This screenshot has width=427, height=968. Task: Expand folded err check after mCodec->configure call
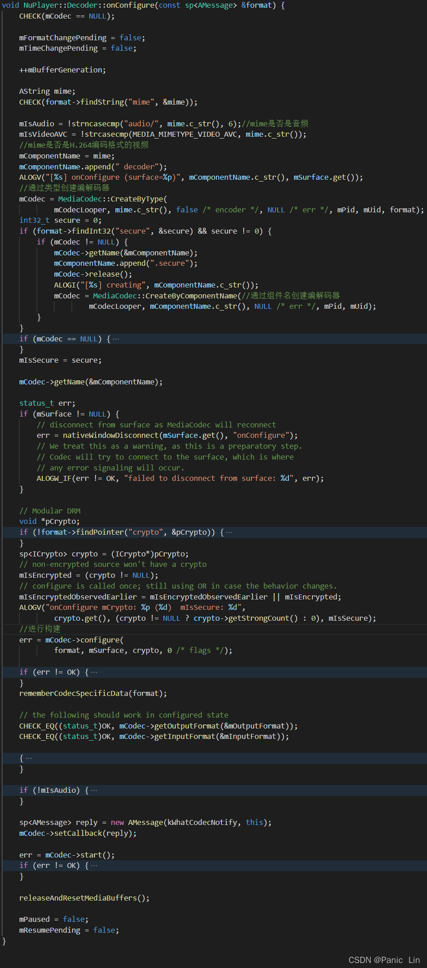(94, 672)
